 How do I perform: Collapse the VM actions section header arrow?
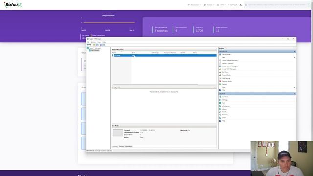[x=295, y=94]
